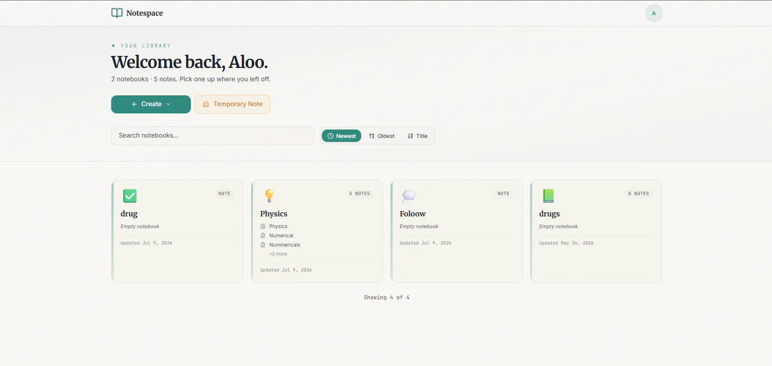Image resolution: width=772 pixels, height=366 pixels.
Task: Click the YOUR LIBRARY label
Action: point(146,46)
